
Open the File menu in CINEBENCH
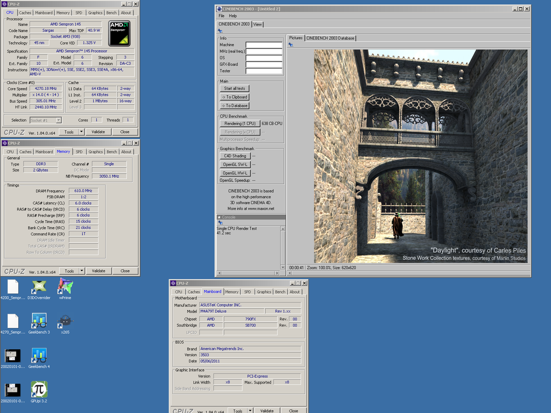(221, 16)
